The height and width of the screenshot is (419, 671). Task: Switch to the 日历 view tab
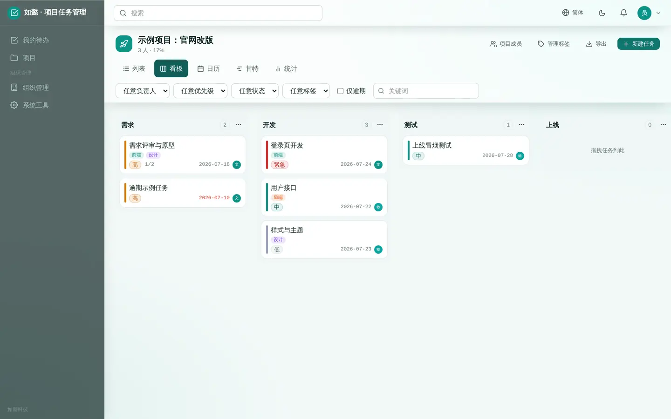(x=208, y=68)
